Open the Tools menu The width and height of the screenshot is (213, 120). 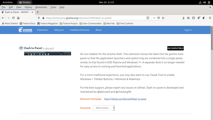[53, 7]
